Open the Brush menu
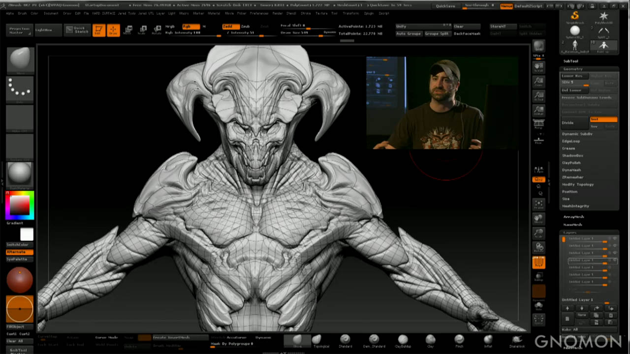630x354 pixels. click(22, 13)
